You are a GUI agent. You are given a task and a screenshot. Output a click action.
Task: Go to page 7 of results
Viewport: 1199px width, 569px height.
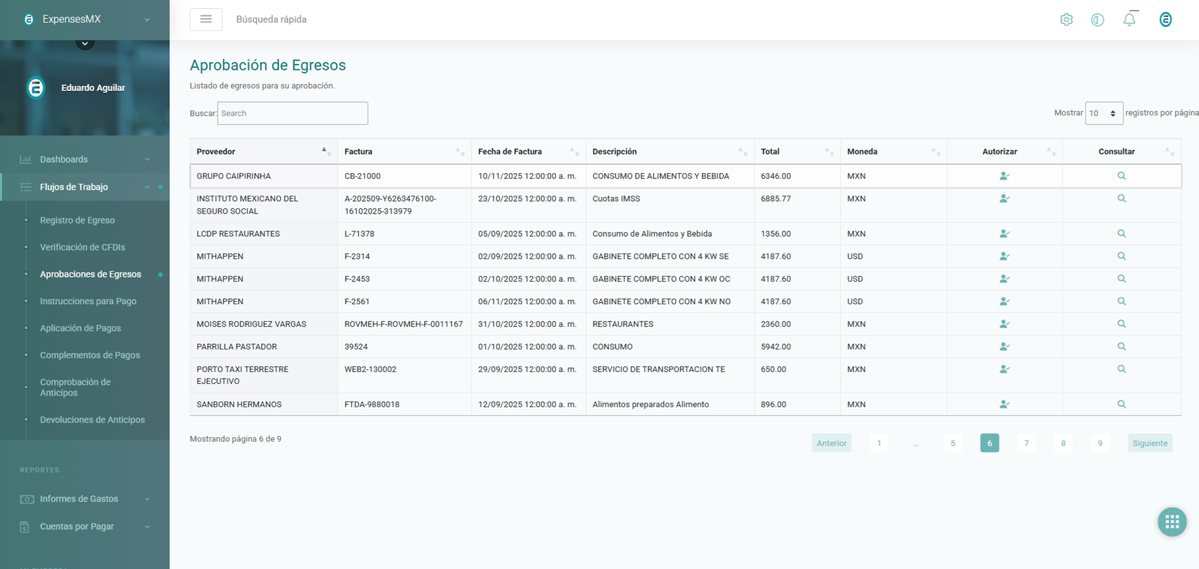click(1026, 443)
